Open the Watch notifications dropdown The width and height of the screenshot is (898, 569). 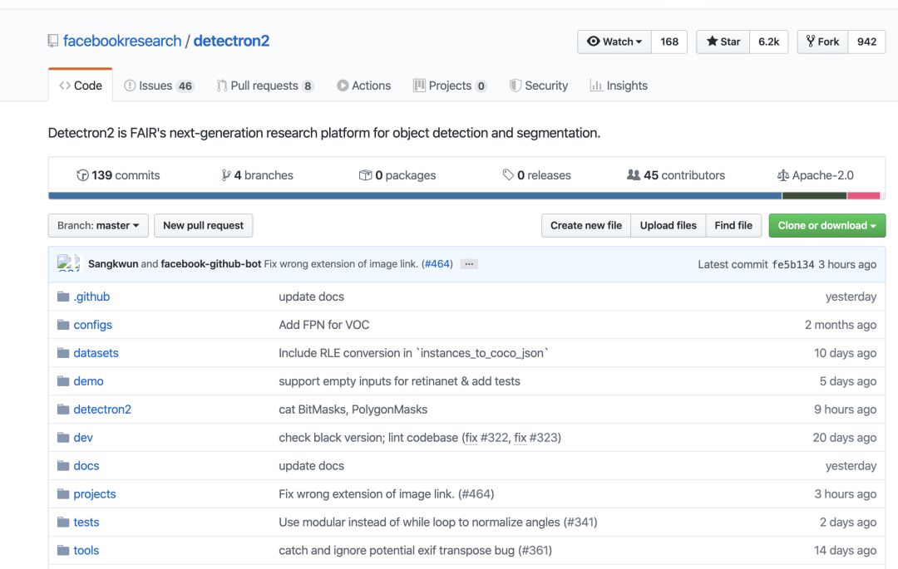coord(614,42)
